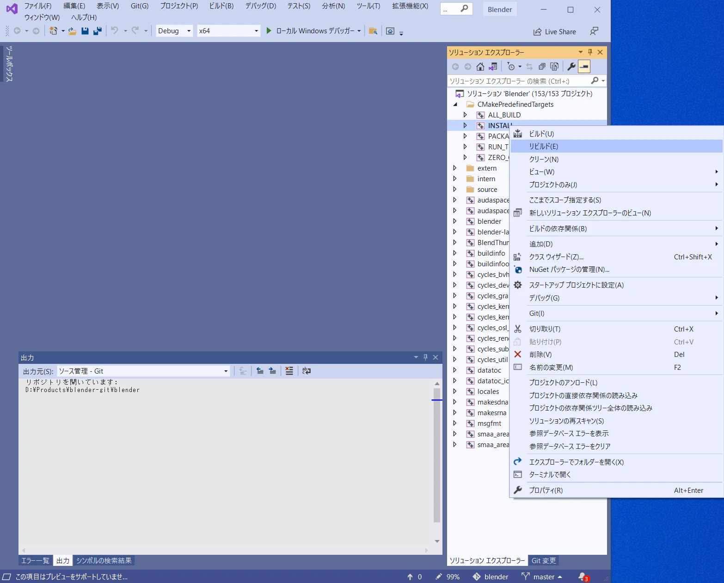The image size is (724, 583).
Task: Choose プロパティ(R) in the context menu
Action: coord(616,490)
